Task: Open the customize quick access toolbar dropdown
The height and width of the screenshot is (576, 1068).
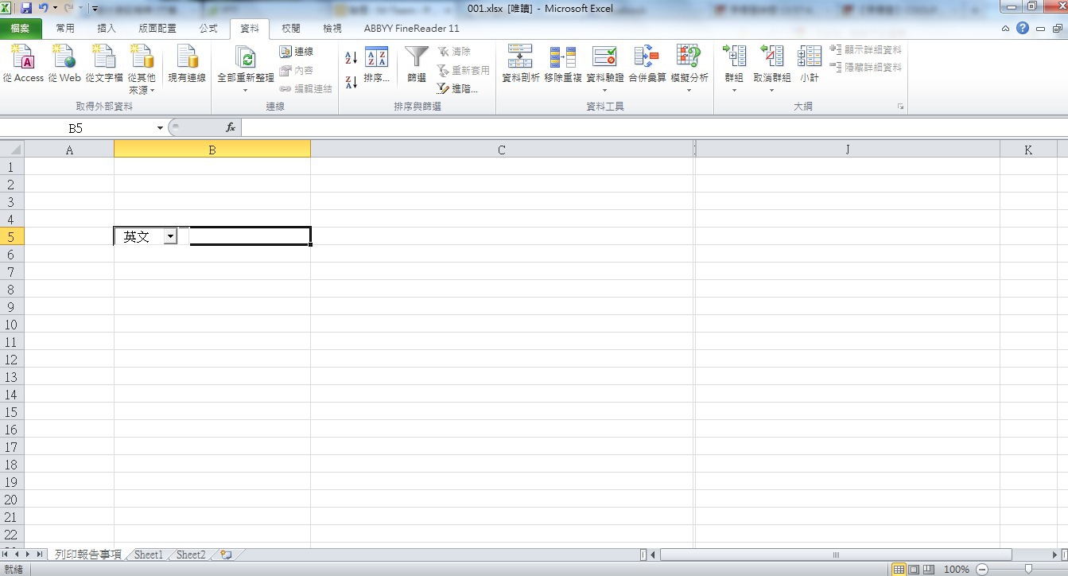Action: pyautogui.click(x=95, y=9)
